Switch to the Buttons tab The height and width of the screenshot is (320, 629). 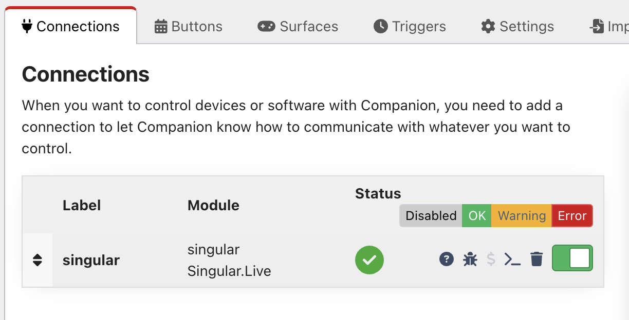pos(189,26)
